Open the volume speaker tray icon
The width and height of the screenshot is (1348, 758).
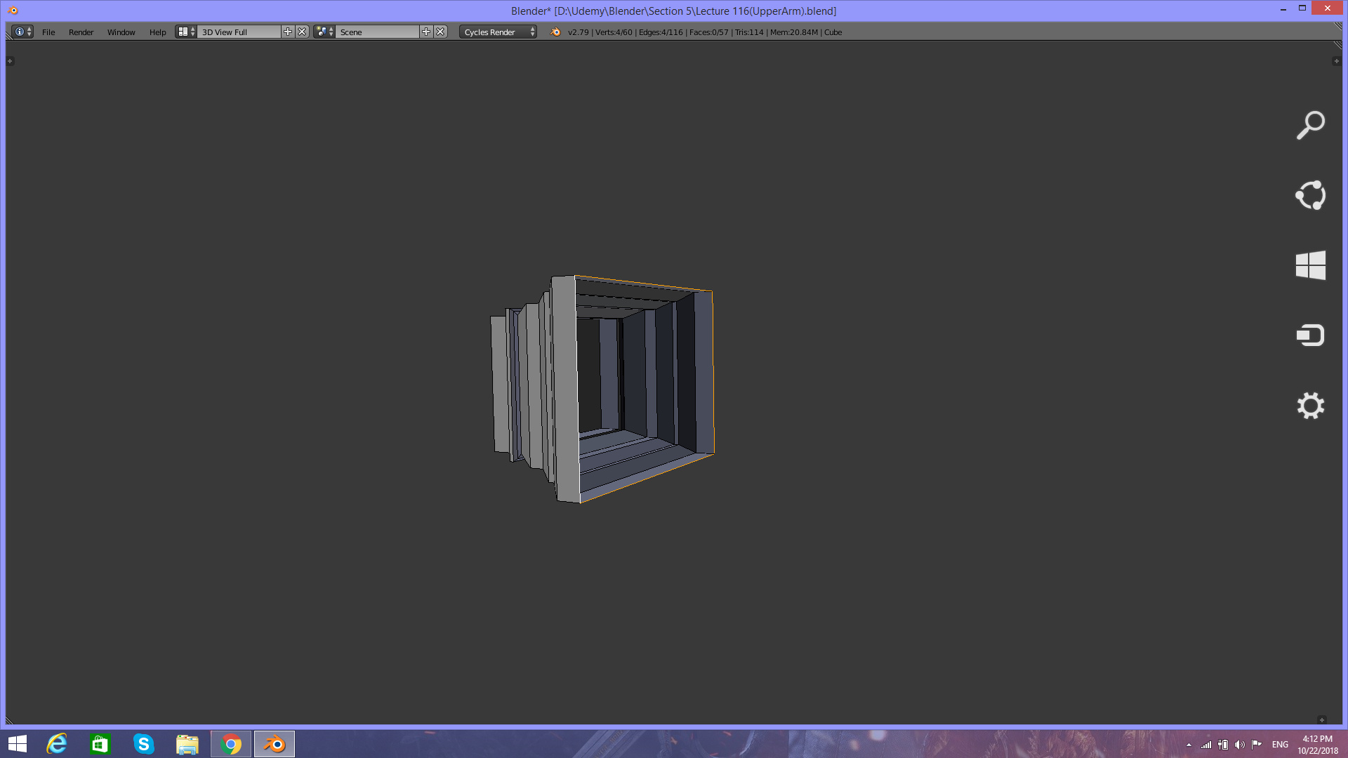tap(1240, 745)
